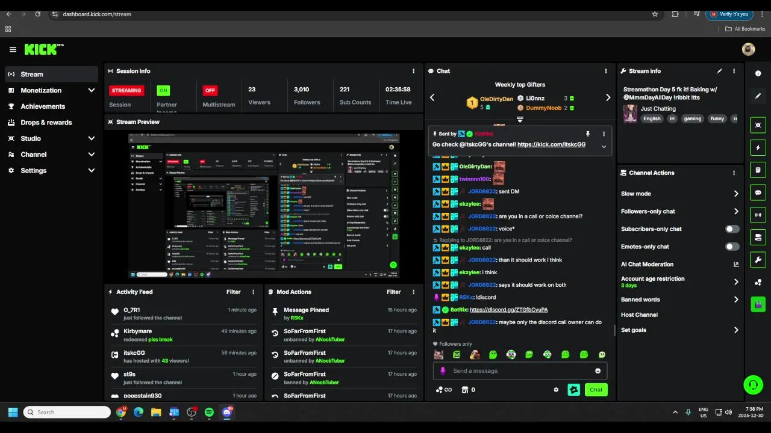Image resolution: width=771 pixels, height=433 pixels.
Task: Toggle Emotes-only chat switch
Action: pos(732,247)
